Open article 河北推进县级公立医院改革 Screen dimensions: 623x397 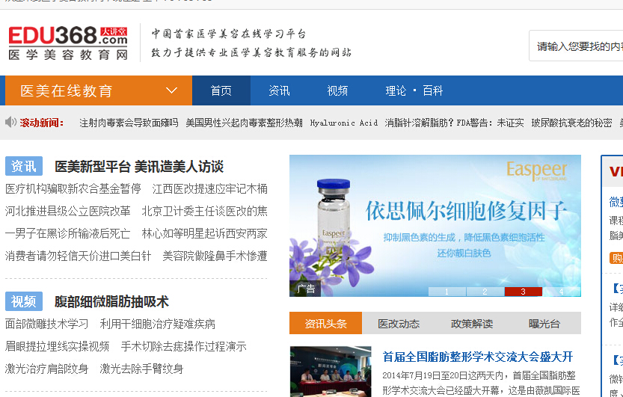click(67, 211)
